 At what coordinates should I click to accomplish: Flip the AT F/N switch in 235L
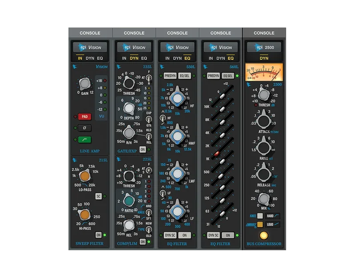149,78
